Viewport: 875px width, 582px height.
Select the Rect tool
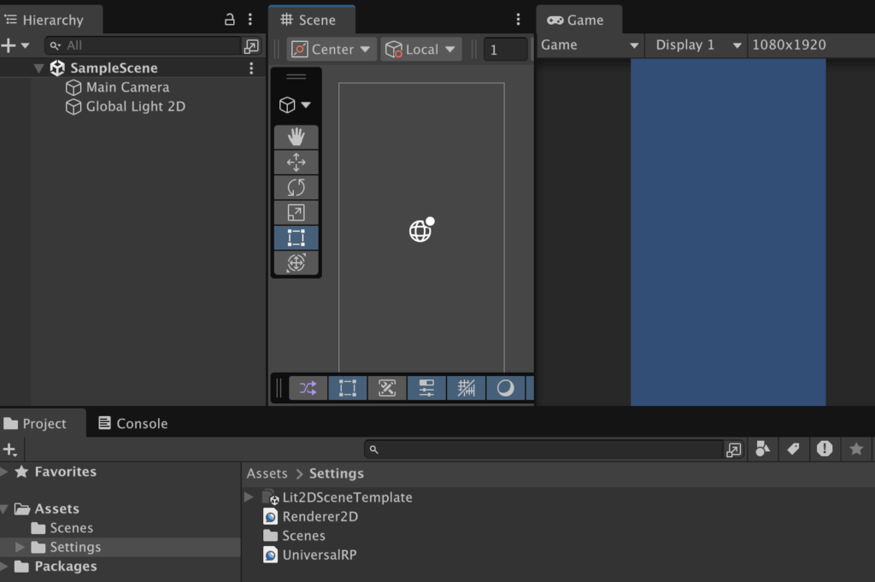point(296,238)
